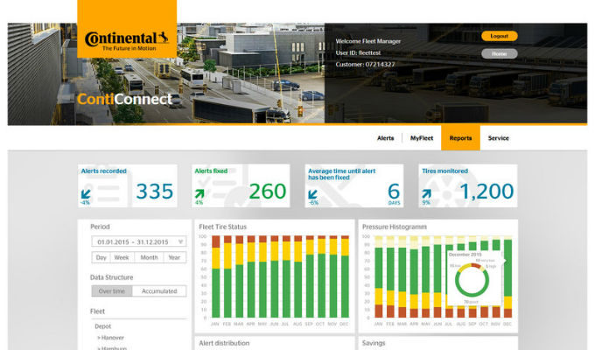Select the Day period option

(101, 257)
